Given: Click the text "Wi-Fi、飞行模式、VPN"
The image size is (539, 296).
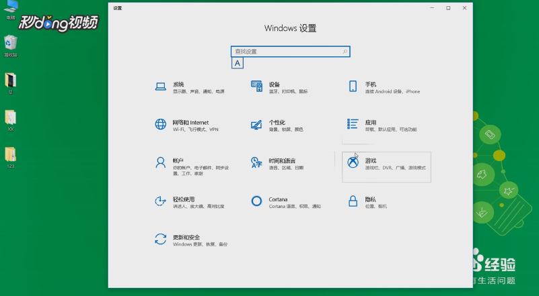Looking at the screenshot, I should coord(196,130).
